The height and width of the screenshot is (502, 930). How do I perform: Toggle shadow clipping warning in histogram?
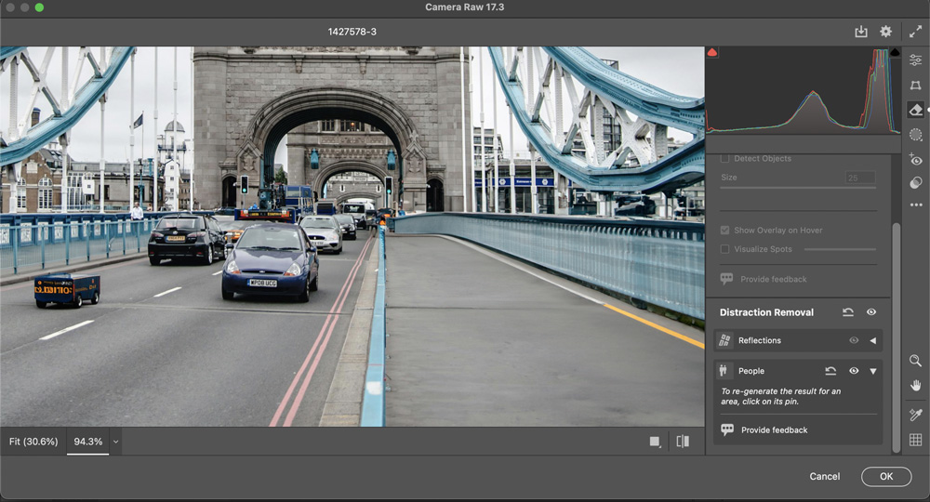click(x=712, y=52)
